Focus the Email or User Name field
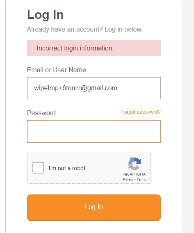194x233 pixels. (x=94, y=88)
